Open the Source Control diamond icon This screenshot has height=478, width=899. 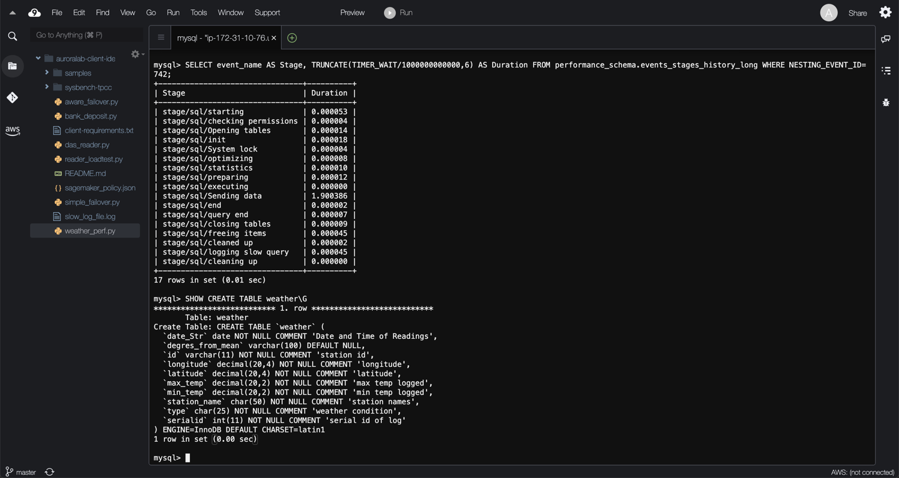pos(12,97)
